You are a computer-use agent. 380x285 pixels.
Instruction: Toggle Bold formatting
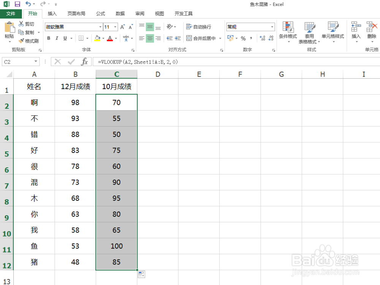(x=49, y=38)
